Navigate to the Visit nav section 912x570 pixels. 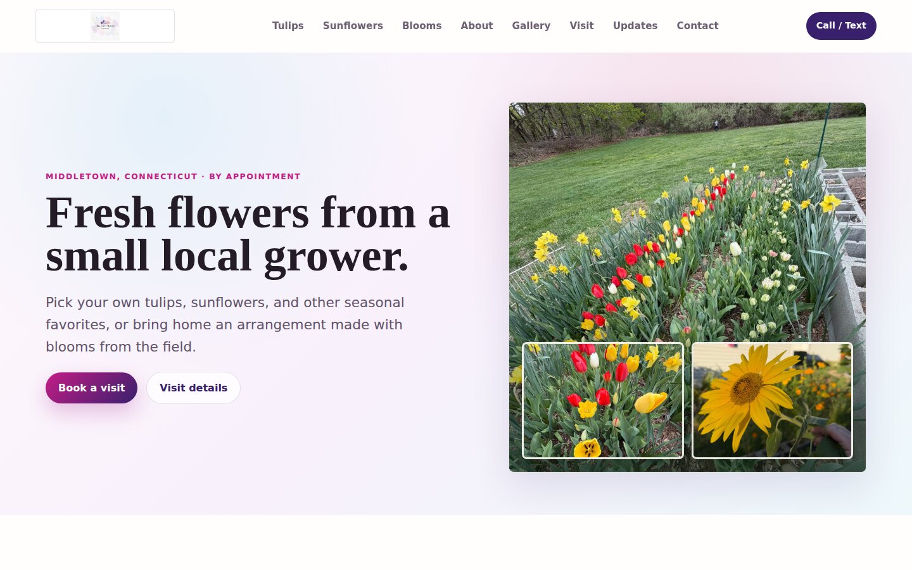(x=581, y=26)
